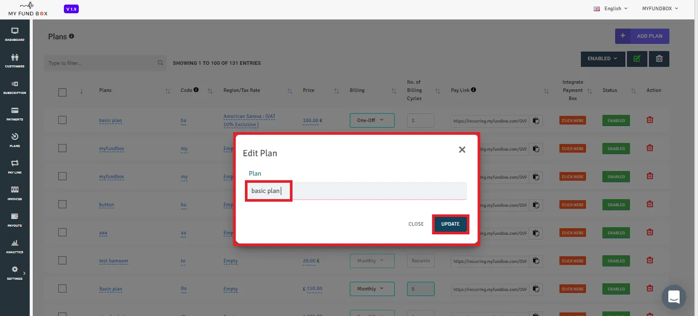Click the Plan name input field
The width and height of the screenshot is (698, 316).
[356, 191]
